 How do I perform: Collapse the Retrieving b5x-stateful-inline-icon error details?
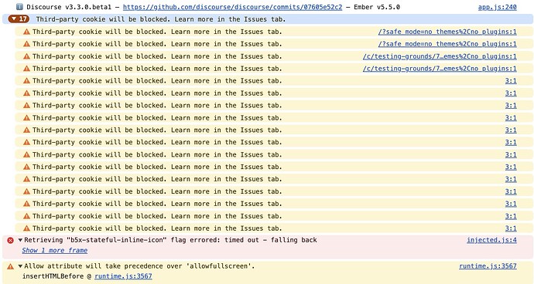coord(20,240)
